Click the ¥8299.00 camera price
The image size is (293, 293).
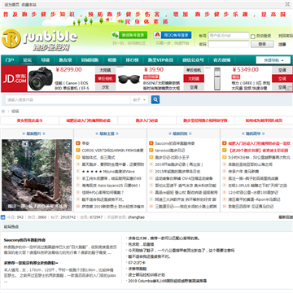(x=68, y=70)
